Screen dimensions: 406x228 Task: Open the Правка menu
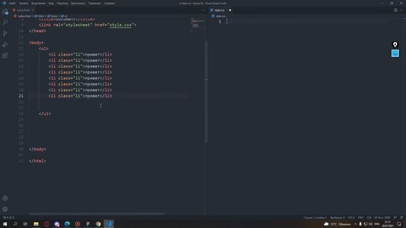coord(23,3)
